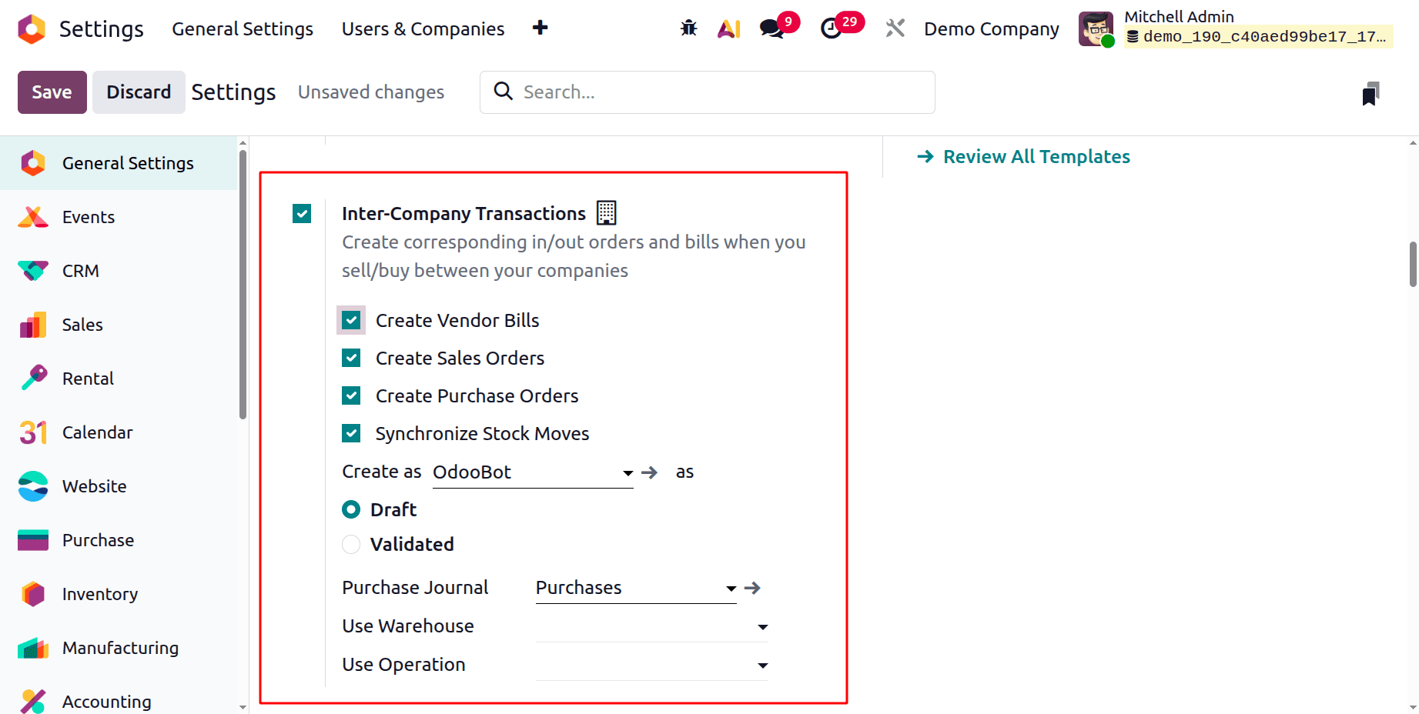Click the debug bug icon in the header
Screen dimensions: 1419x714
[x=688, y=28]
